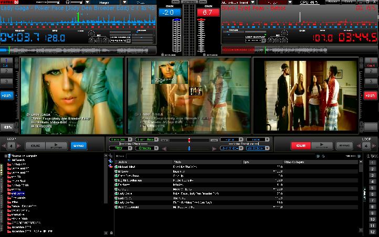Viewport: 379px width, 237px height.
Task: Click sampler slot 1 on right sidebar
Action: 372,163
